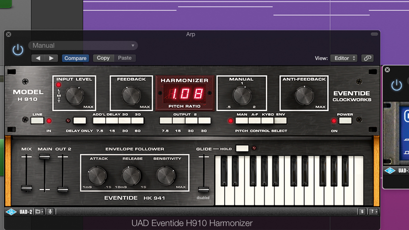Click the link chain icon beside Editor

tap(368, 58)
